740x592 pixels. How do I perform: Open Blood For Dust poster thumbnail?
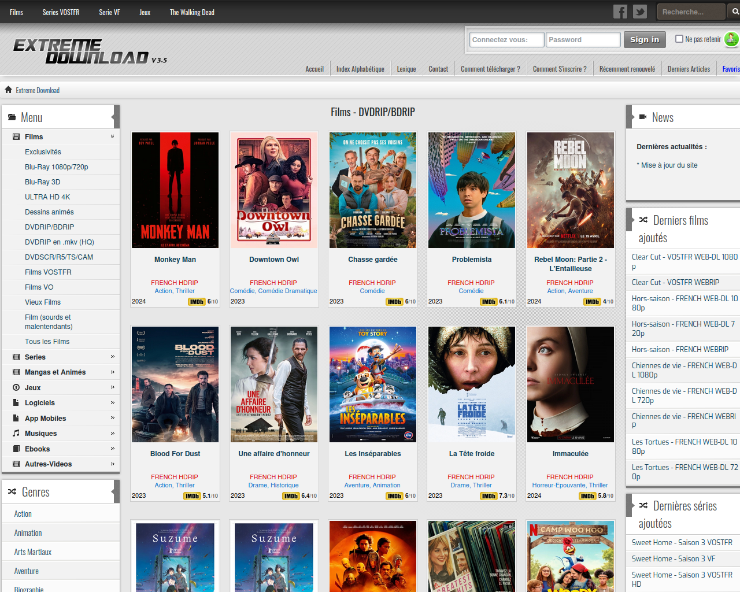(x=175, y=384)
